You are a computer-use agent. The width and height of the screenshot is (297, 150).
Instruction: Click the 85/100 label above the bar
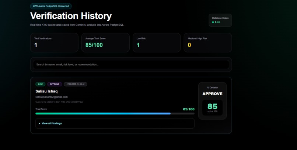(x=189, y=109)
